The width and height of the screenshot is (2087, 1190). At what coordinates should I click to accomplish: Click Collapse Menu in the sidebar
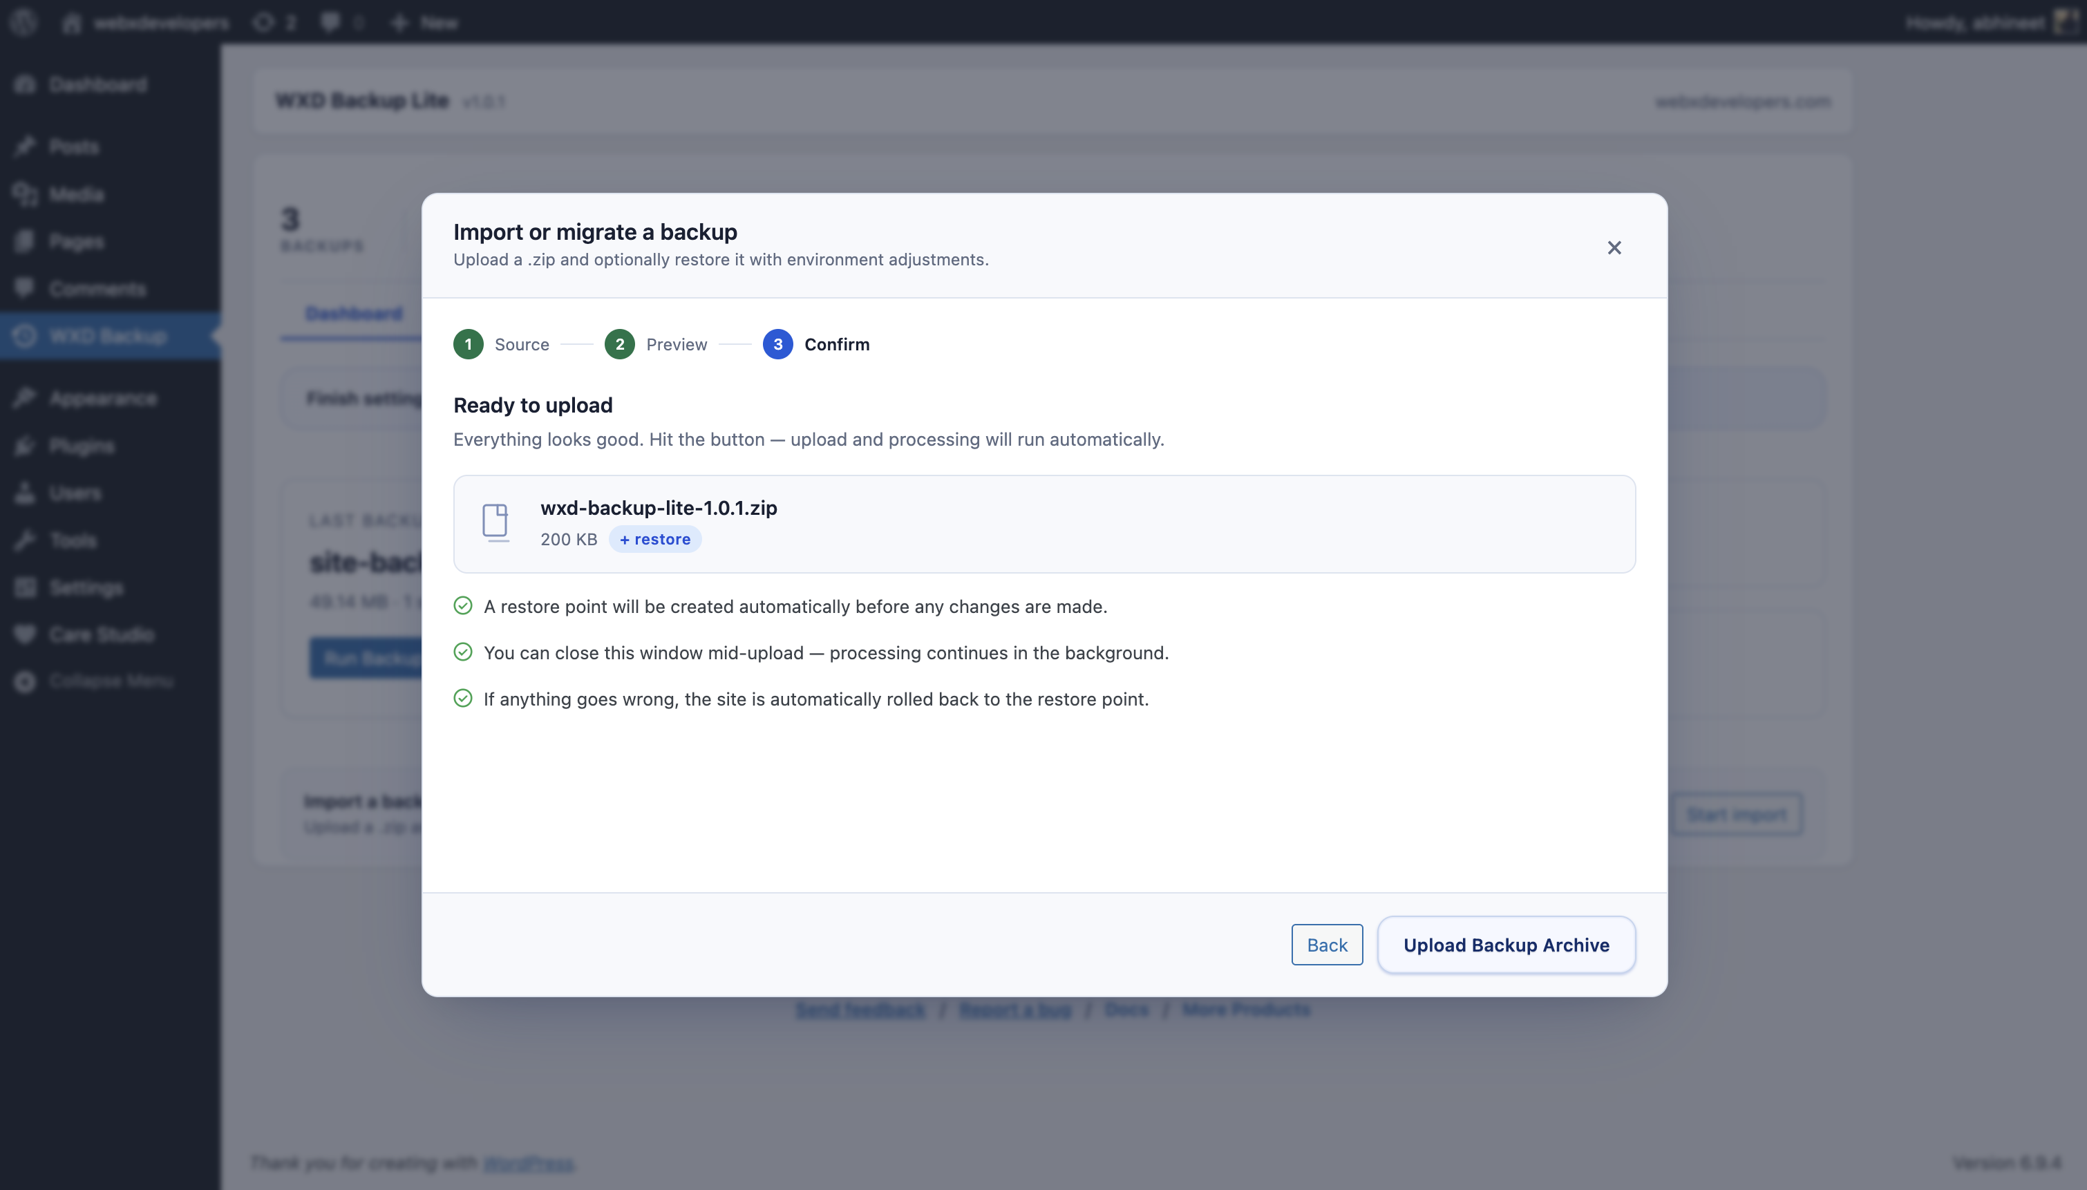[109, 681]
